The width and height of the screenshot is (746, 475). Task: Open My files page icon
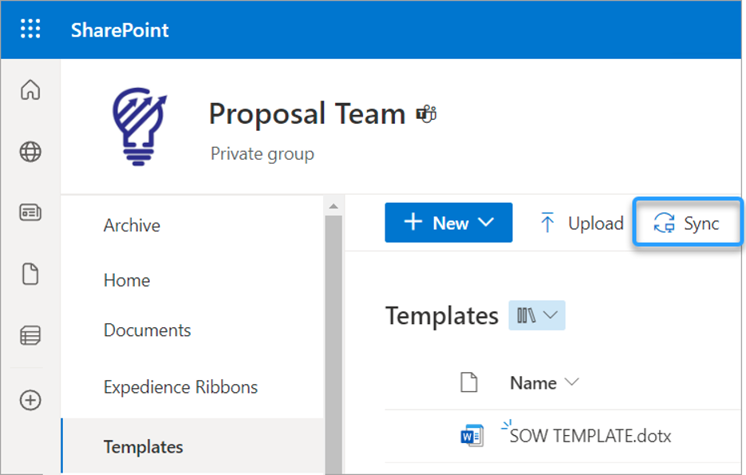coord(30,274)
